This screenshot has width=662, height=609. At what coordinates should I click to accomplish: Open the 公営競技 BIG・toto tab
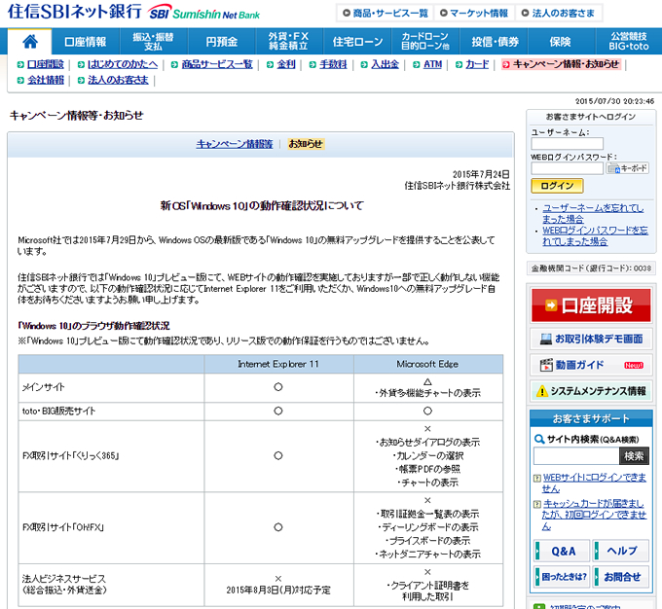click(x=629, y=42)
